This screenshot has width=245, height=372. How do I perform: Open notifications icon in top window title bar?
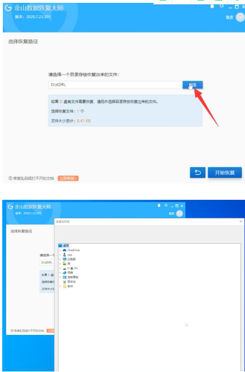(212, 7)
